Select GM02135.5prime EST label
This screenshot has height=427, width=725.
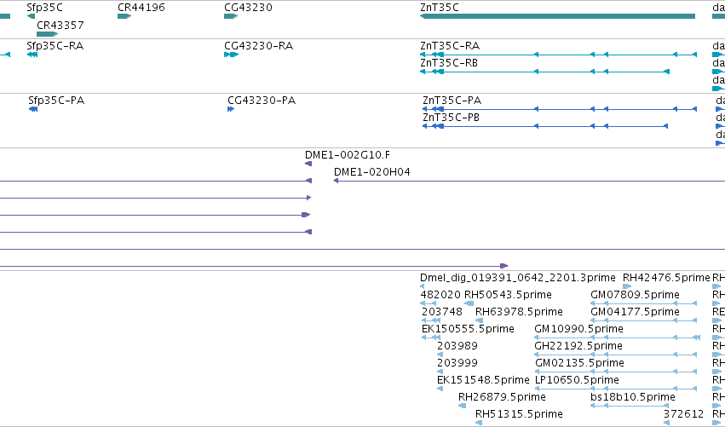point(579,363)
